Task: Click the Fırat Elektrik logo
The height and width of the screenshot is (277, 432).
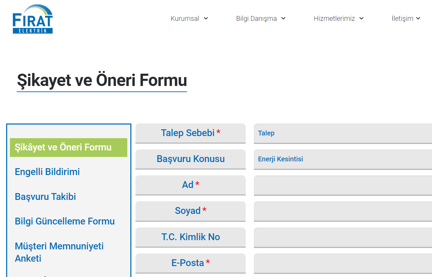Action: tap(33, 19)
